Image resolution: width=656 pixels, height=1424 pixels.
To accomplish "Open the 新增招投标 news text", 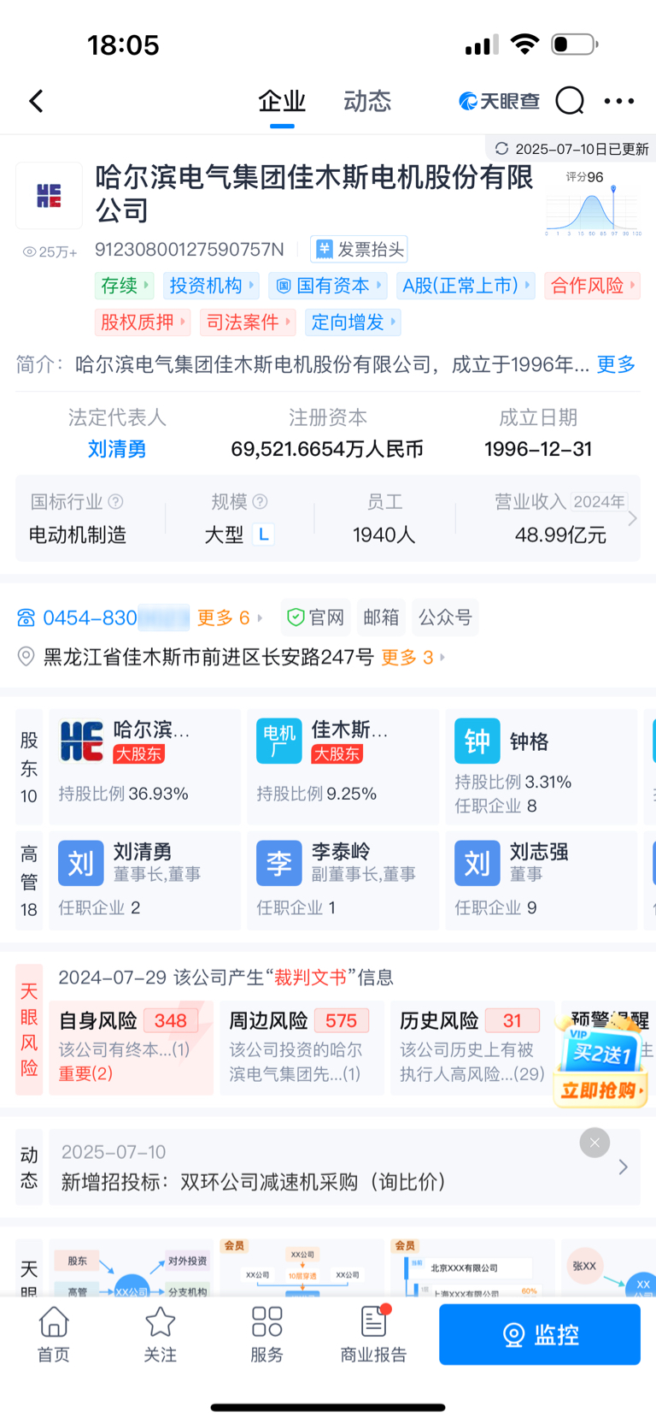I will tap(254, 1182).
